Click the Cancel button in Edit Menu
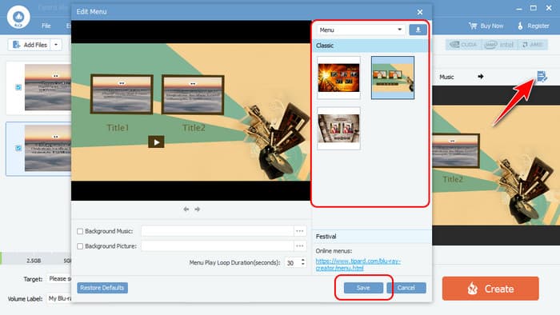This screenshot has width=560, height=315. click(x=406, y=288)
